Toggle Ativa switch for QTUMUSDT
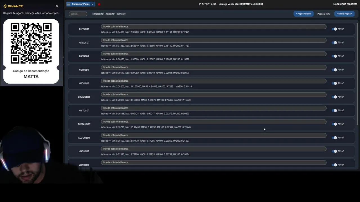This screenshot has width=360, height=202. (334, 97)
